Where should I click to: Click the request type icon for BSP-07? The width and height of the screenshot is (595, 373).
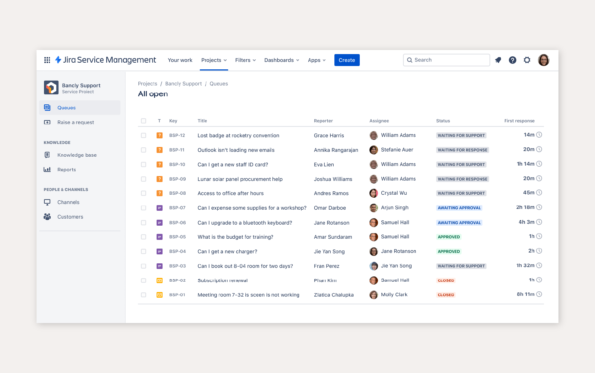(160, 208)
